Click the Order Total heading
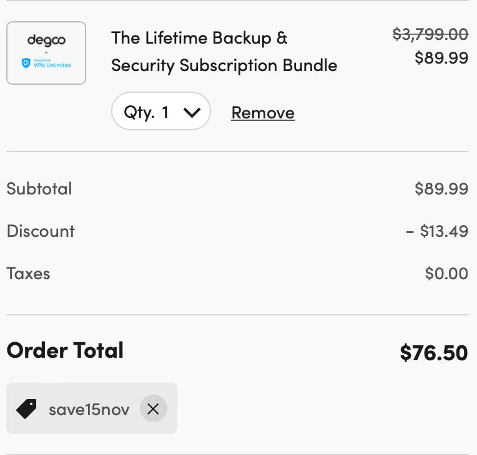This screenshot has height=455, width=477. pyautogui.click(x=65, y=350)
